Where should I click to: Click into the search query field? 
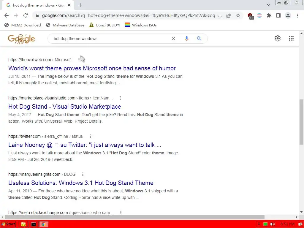[x=110, y=39]
